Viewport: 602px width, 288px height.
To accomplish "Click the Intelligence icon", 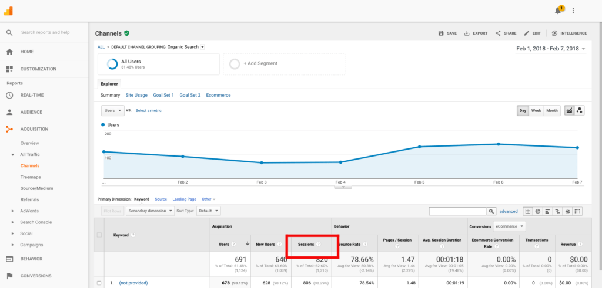I will click(x=554, y=33).
